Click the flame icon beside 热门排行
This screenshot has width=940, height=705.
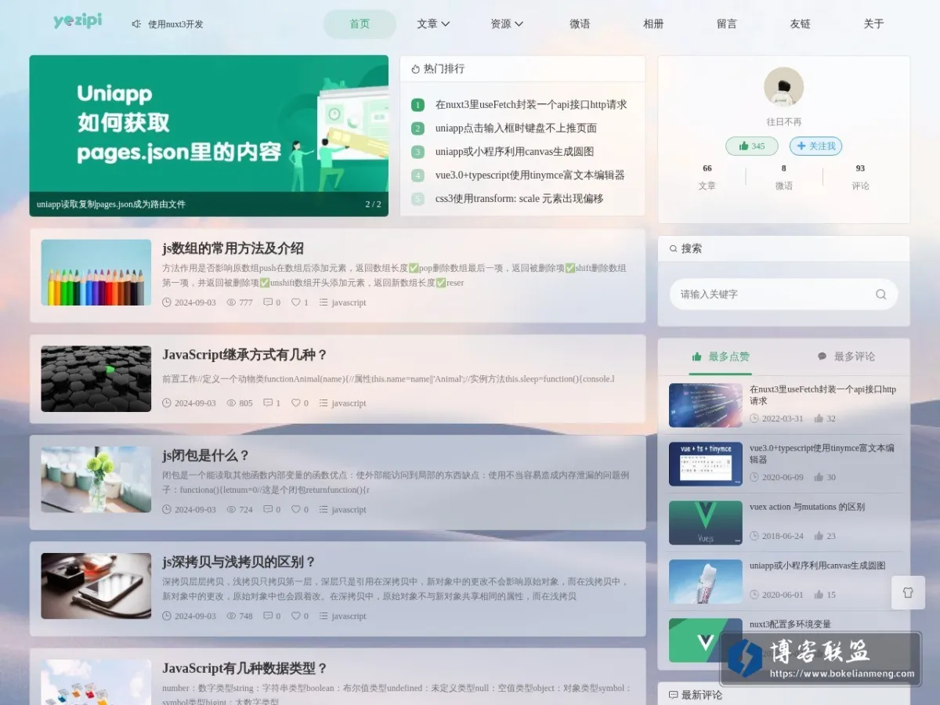415,69
